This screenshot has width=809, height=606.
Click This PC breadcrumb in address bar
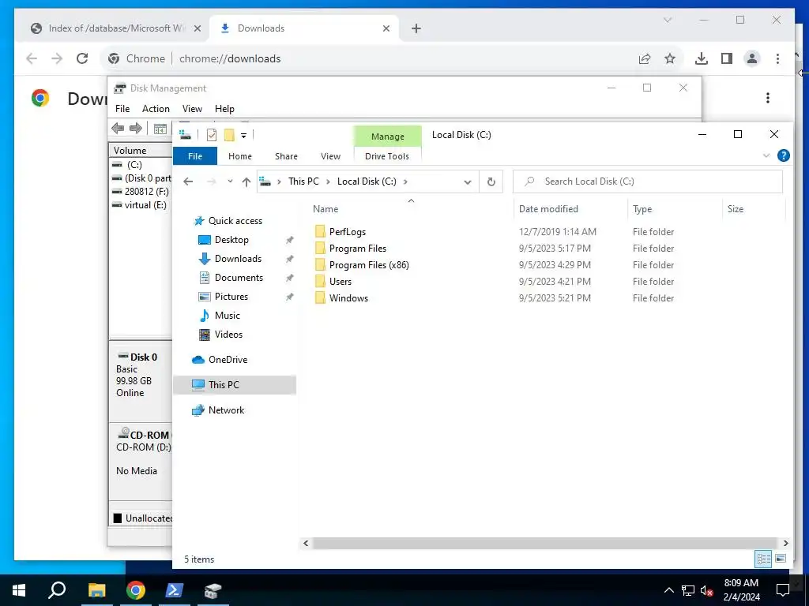click(x=303, y=181)
